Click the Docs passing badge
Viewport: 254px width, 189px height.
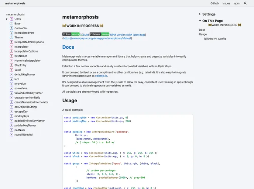[x=71, y=34]
